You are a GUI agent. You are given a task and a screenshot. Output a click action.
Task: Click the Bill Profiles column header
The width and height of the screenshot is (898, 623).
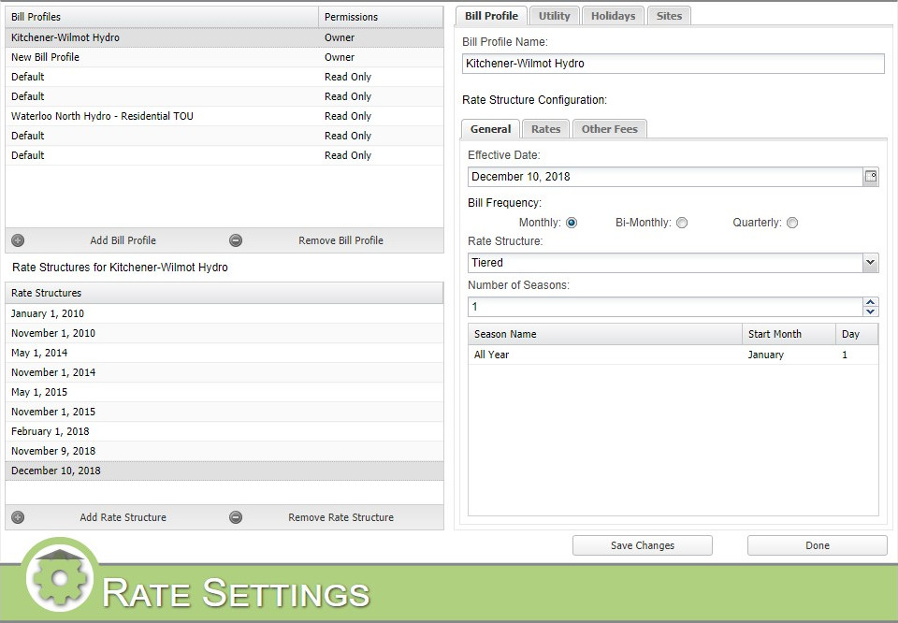(162, 17)
